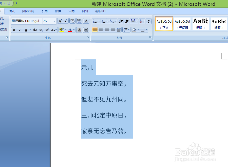Increase paragraph indent

point(126,21)
